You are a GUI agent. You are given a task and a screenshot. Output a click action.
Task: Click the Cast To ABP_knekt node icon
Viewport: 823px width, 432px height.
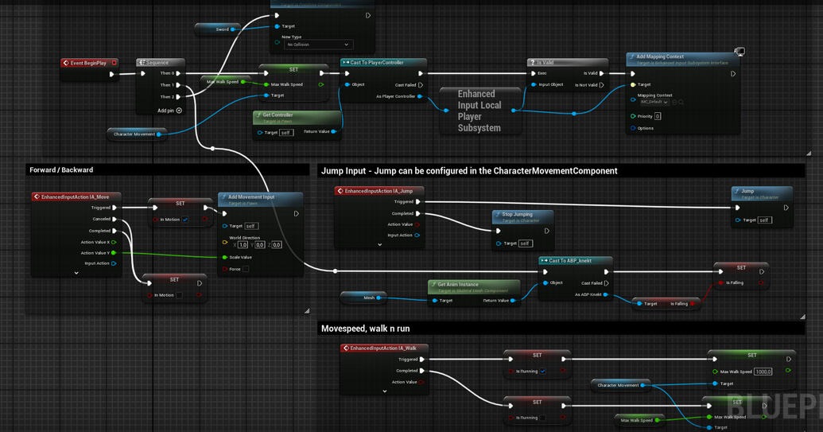pos(543,261)
